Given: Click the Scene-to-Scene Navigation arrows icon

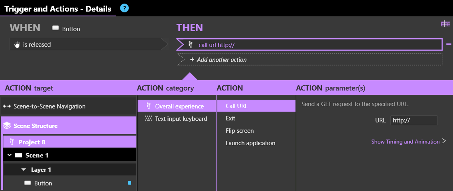Looking at the screenshot, I should click(x=7, y=106).
